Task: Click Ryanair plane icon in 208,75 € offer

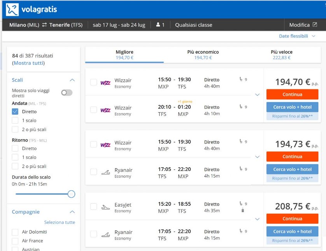Action: [x=105, y=235]
